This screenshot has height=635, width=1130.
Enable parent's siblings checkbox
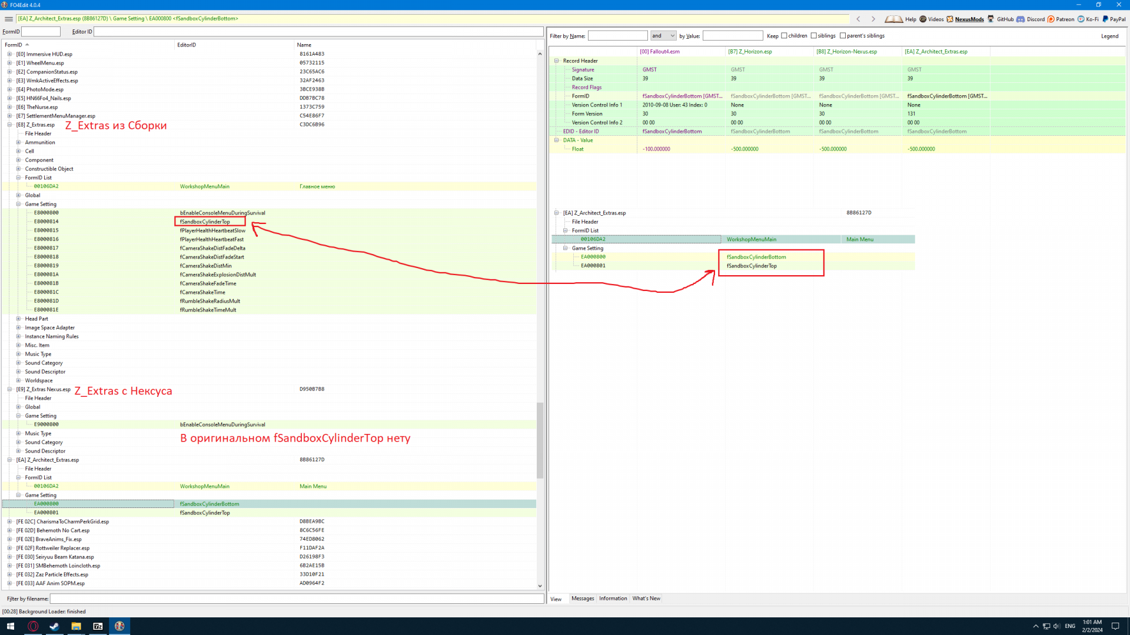[843, 36]
